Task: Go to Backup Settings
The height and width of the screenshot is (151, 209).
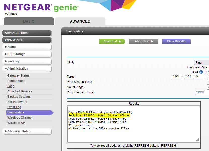Action: [x=19, y=97]
